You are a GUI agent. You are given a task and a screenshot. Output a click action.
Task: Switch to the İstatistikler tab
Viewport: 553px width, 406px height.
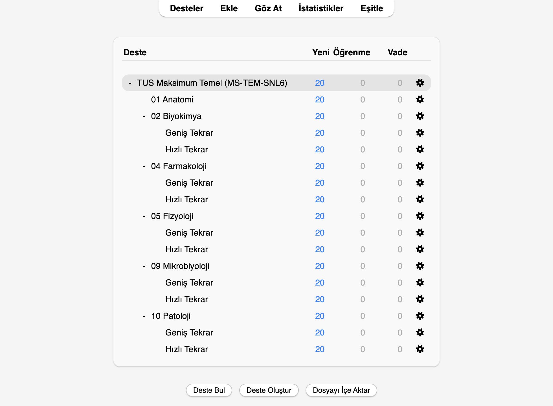point(321,8)
